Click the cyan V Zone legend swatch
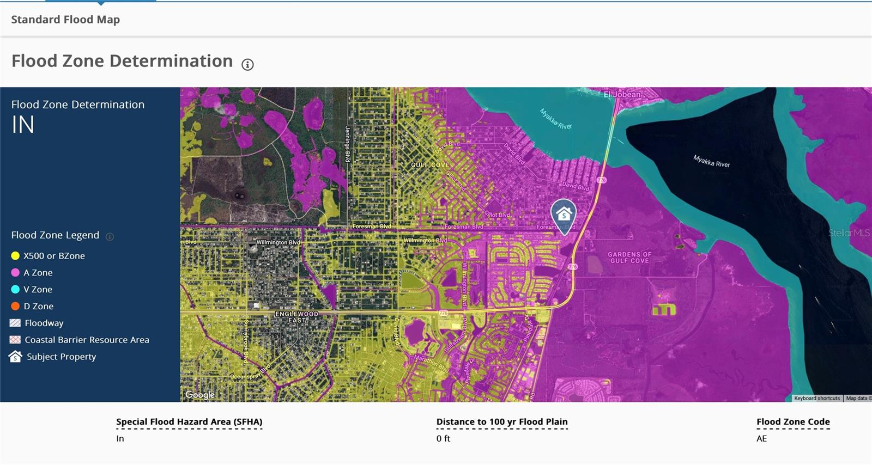872x465 pixels. point(15,290)
